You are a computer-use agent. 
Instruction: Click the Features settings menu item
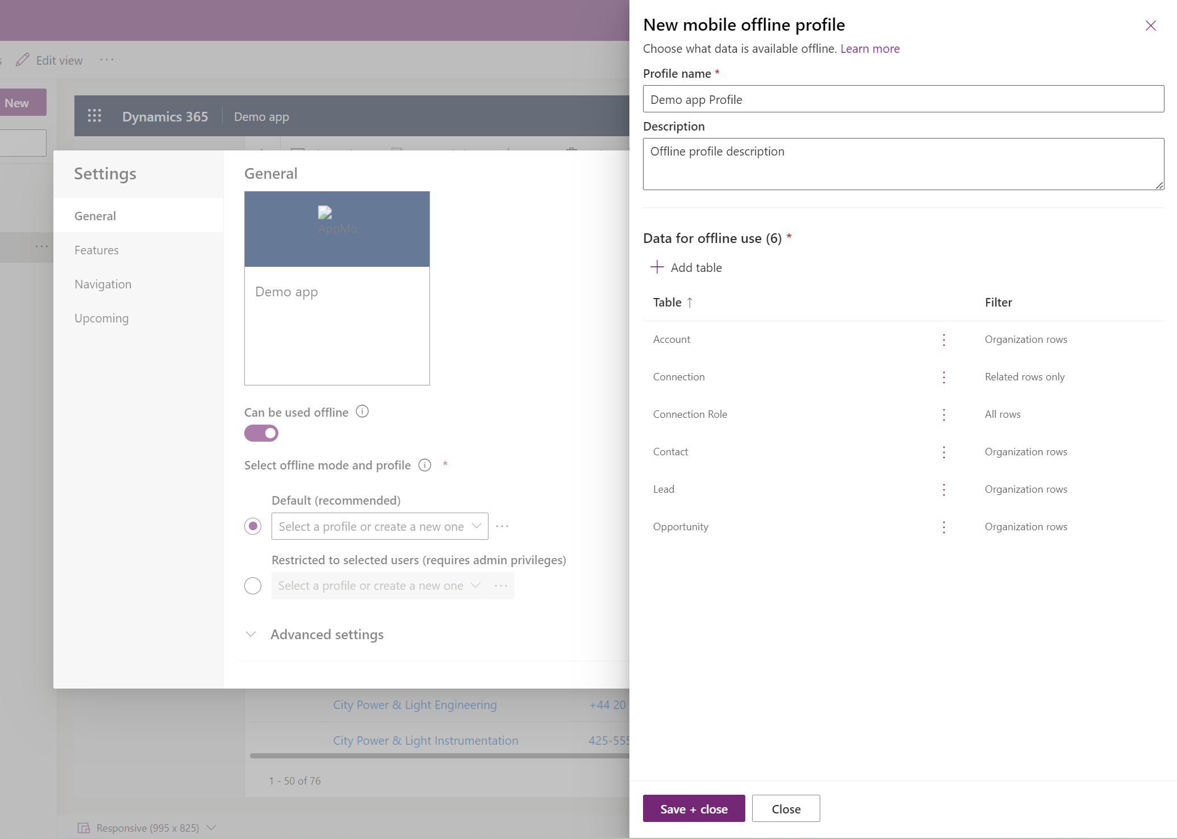96,250
